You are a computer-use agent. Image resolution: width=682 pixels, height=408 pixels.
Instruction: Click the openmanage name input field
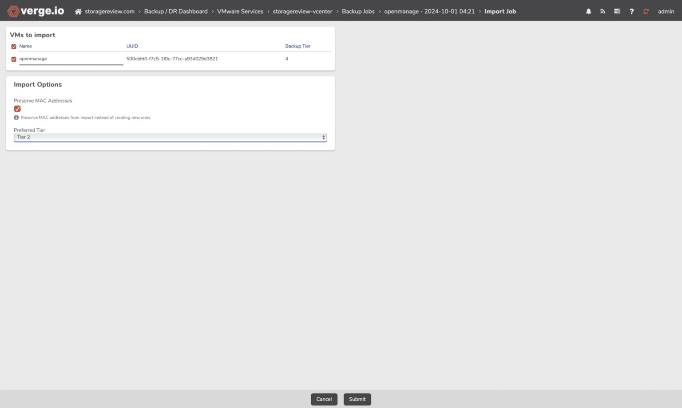point(71,59)
